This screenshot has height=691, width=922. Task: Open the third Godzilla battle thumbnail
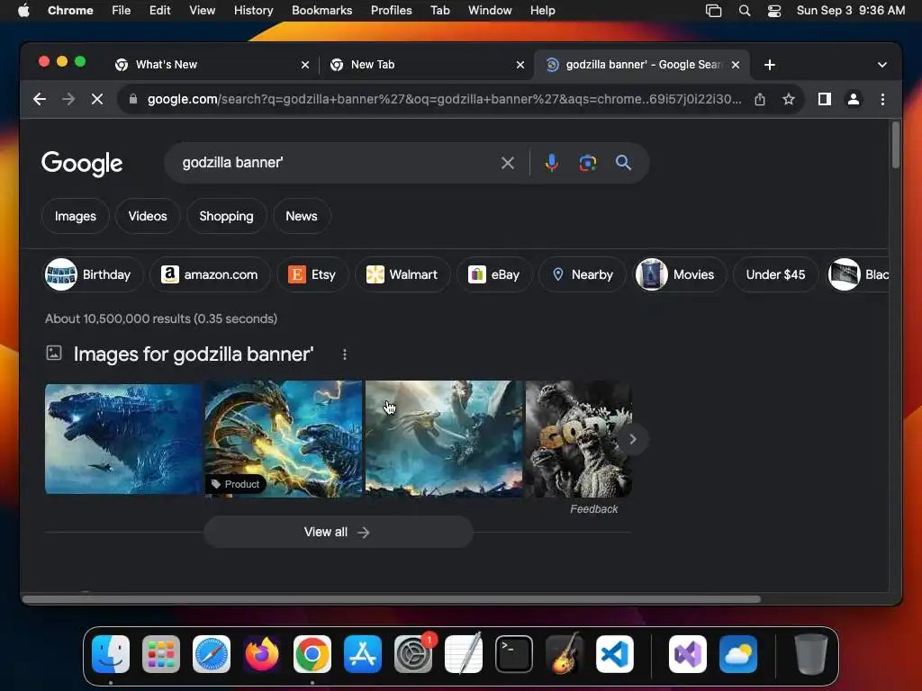444,439
